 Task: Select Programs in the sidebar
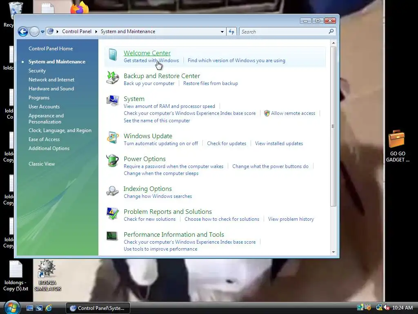point(39,98)
